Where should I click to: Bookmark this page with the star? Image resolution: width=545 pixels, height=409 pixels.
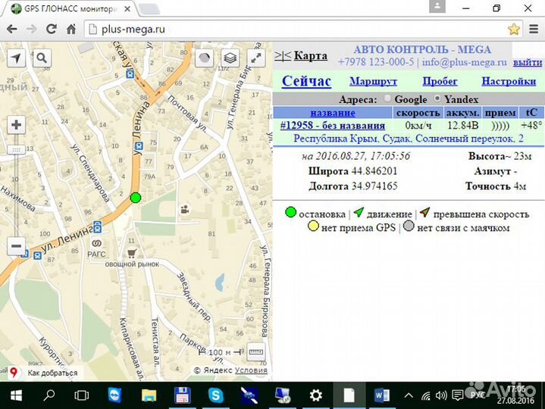pyautogui.click(x=514, y=30)
